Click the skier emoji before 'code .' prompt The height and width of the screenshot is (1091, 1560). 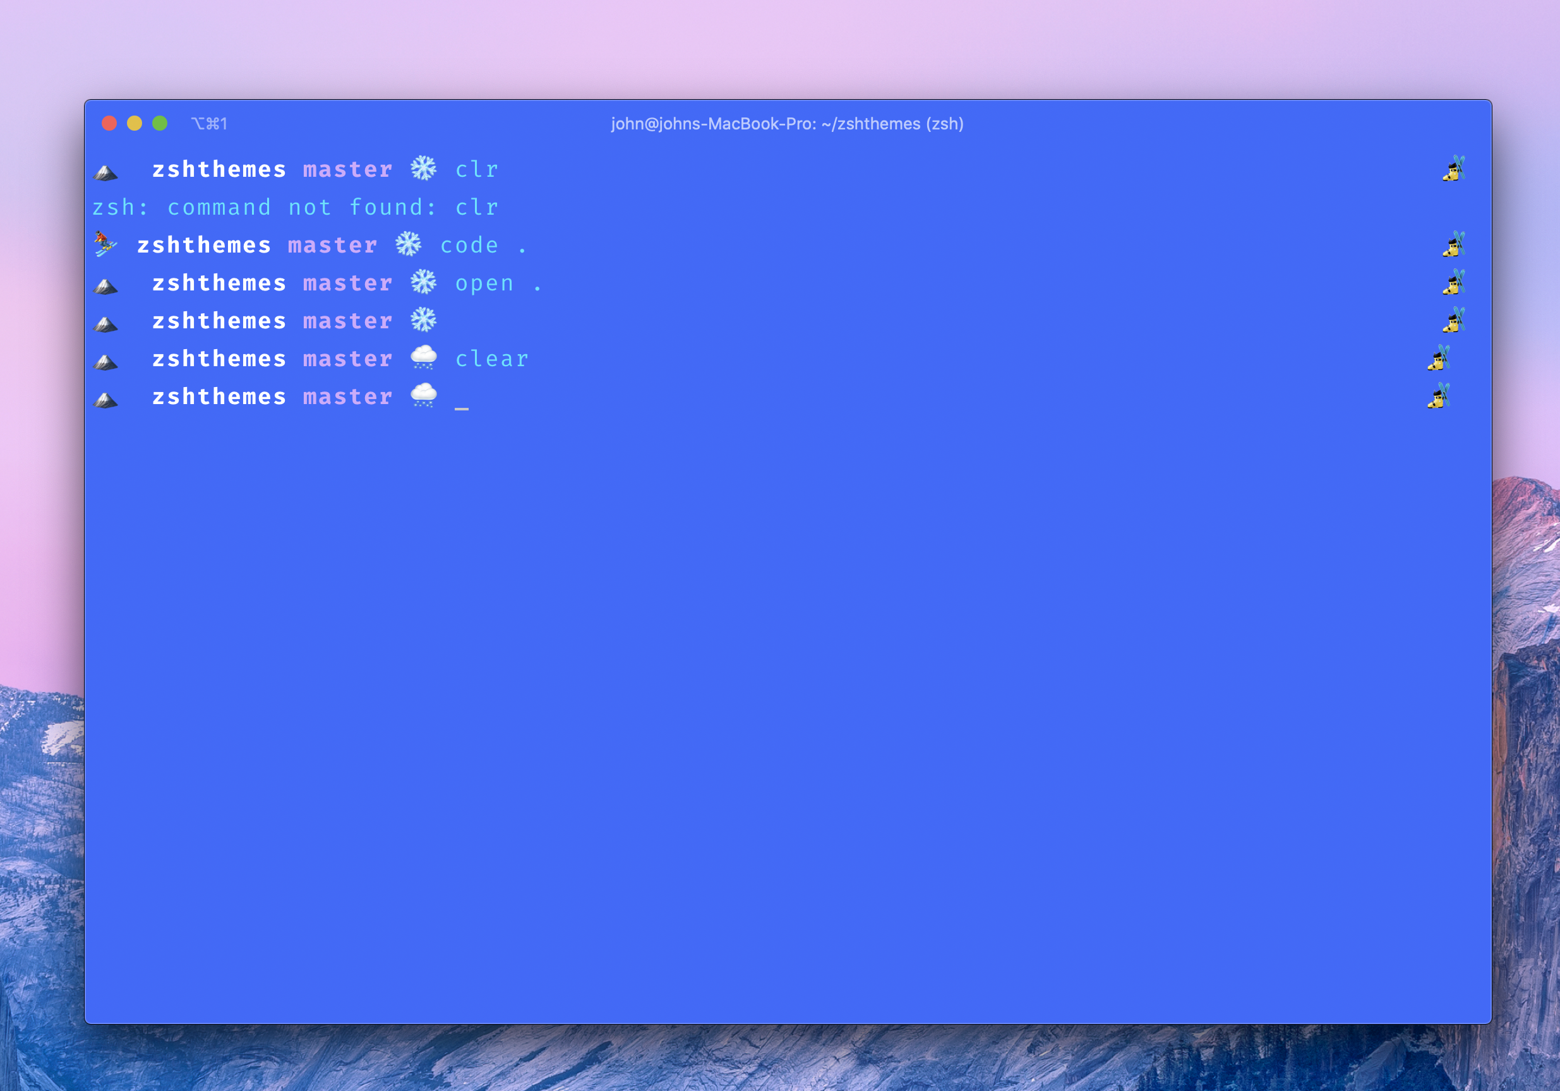(105, 244)
